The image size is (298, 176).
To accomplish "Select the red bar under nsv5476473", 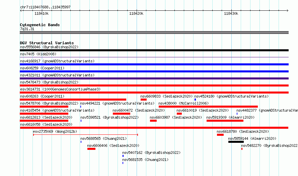I will tap(154, 85).
